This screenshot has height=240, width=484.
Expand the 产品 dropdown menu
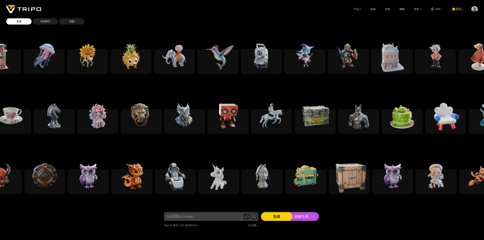(x=357, y=9)
